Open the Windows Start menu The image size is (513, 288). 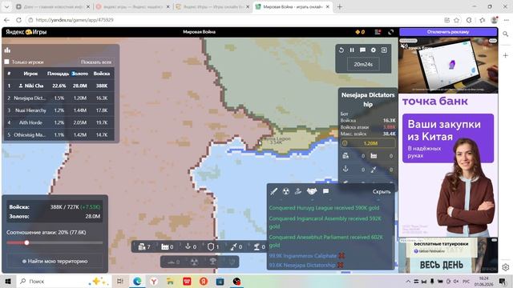click(8, 281)
